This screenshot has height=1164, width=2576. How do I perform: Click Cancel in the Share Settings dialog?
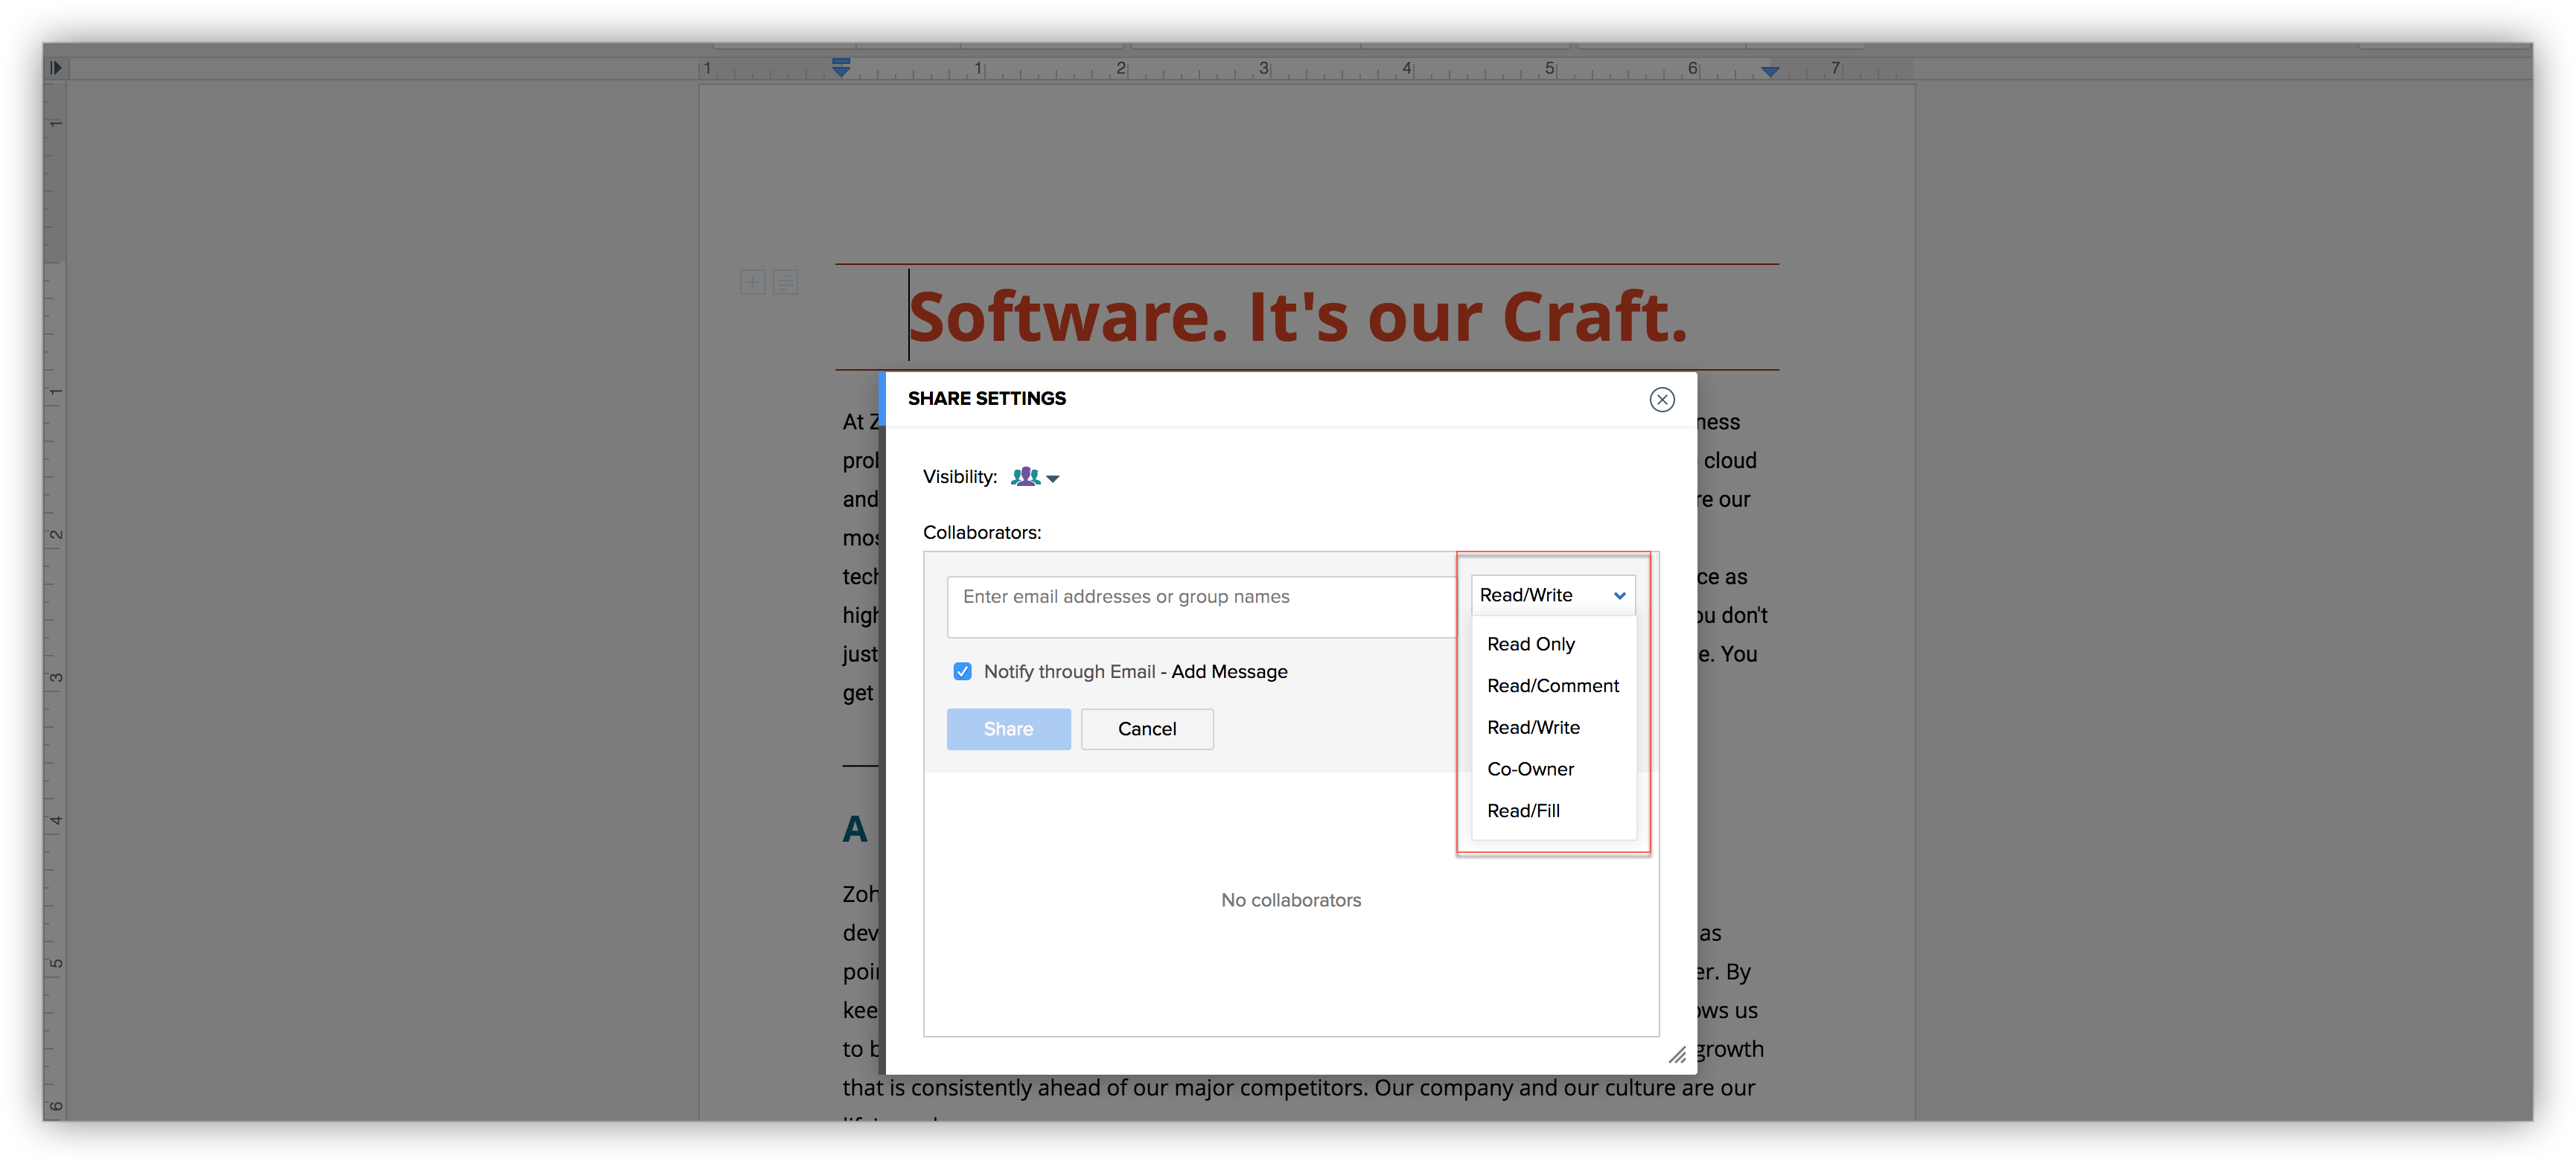[x=1146, y=729]
